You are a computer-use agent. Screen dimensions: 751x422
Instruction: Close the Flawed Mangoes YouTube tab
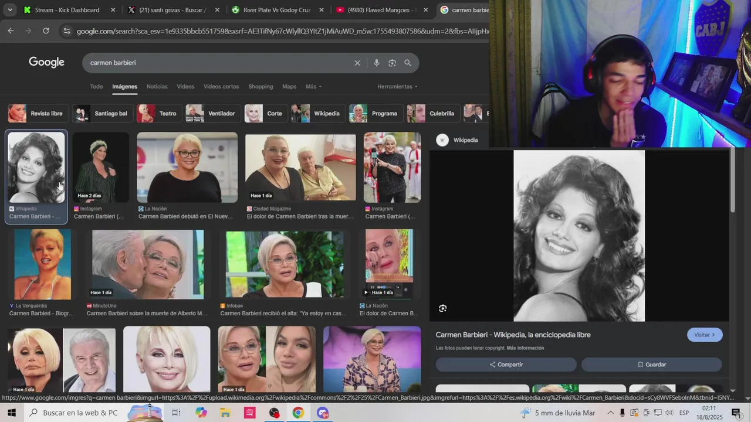tap(425, 10)
